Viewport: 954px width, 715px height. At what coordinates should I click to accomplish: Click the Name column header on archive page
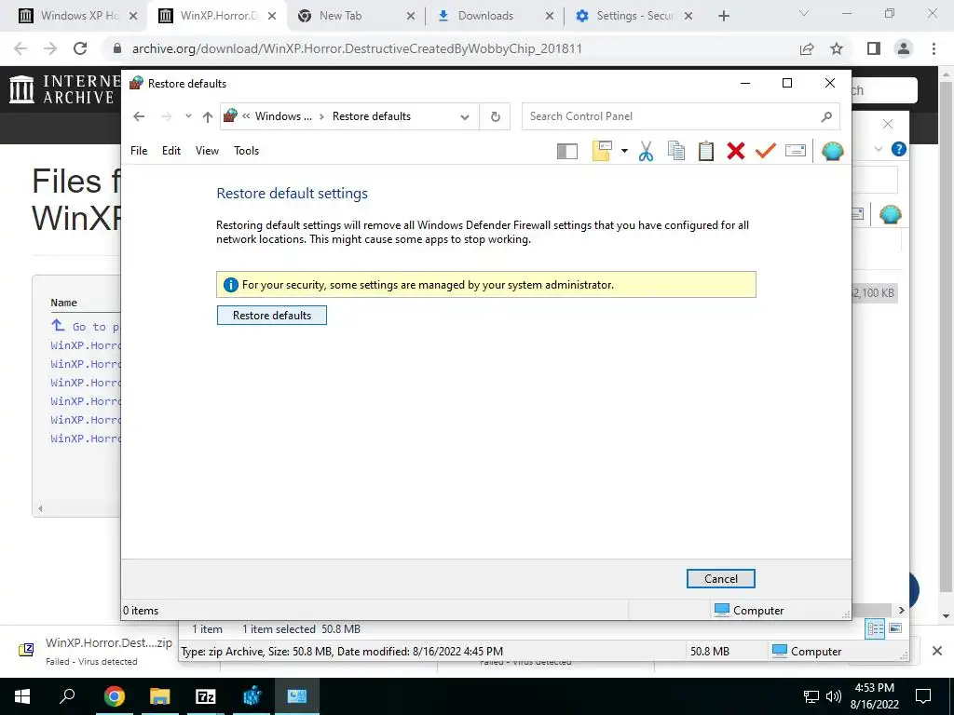(64, 303)
